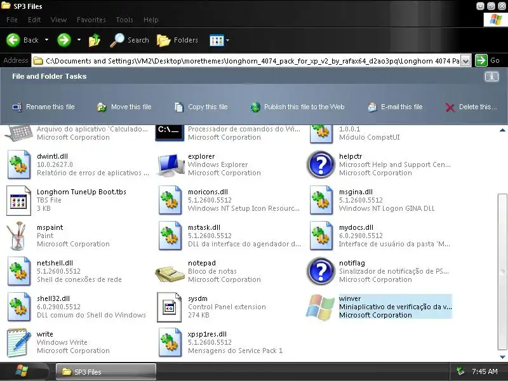
Task: Click Delete this file link
Action: click(x=471, y=107)
